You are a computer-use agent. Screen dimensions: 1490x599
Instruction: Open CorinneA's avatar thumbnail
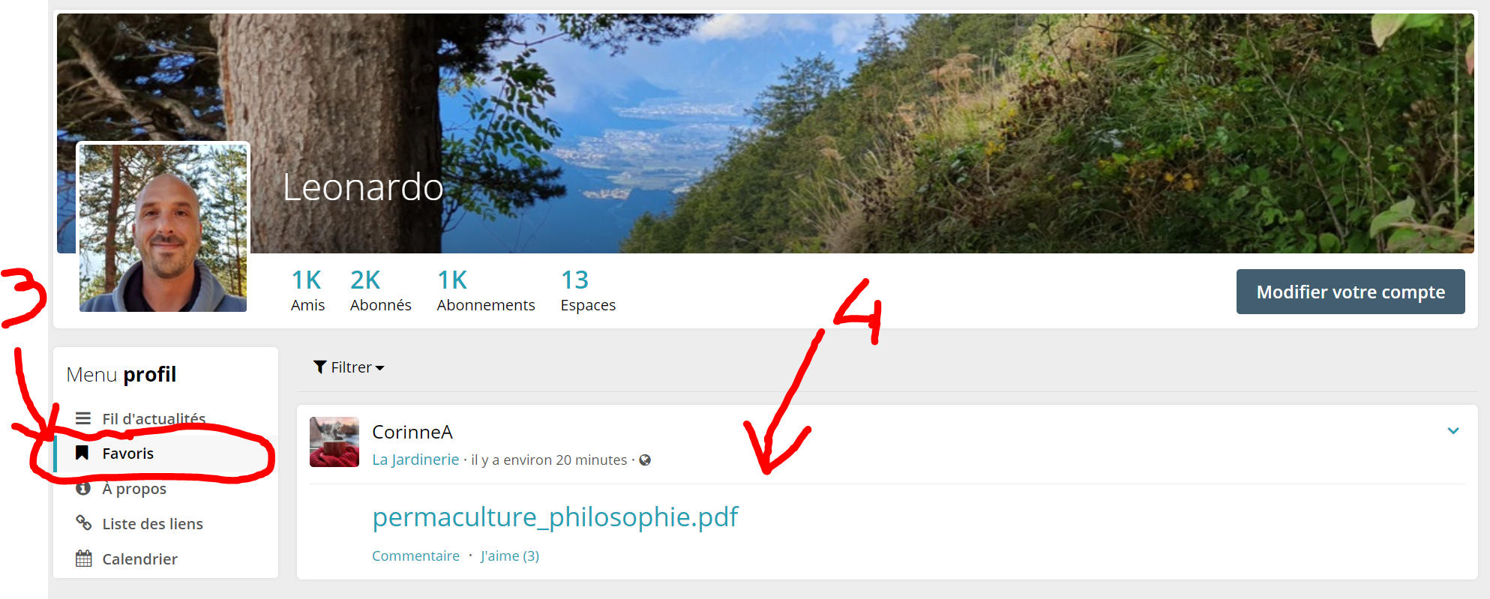pos(334,442)
